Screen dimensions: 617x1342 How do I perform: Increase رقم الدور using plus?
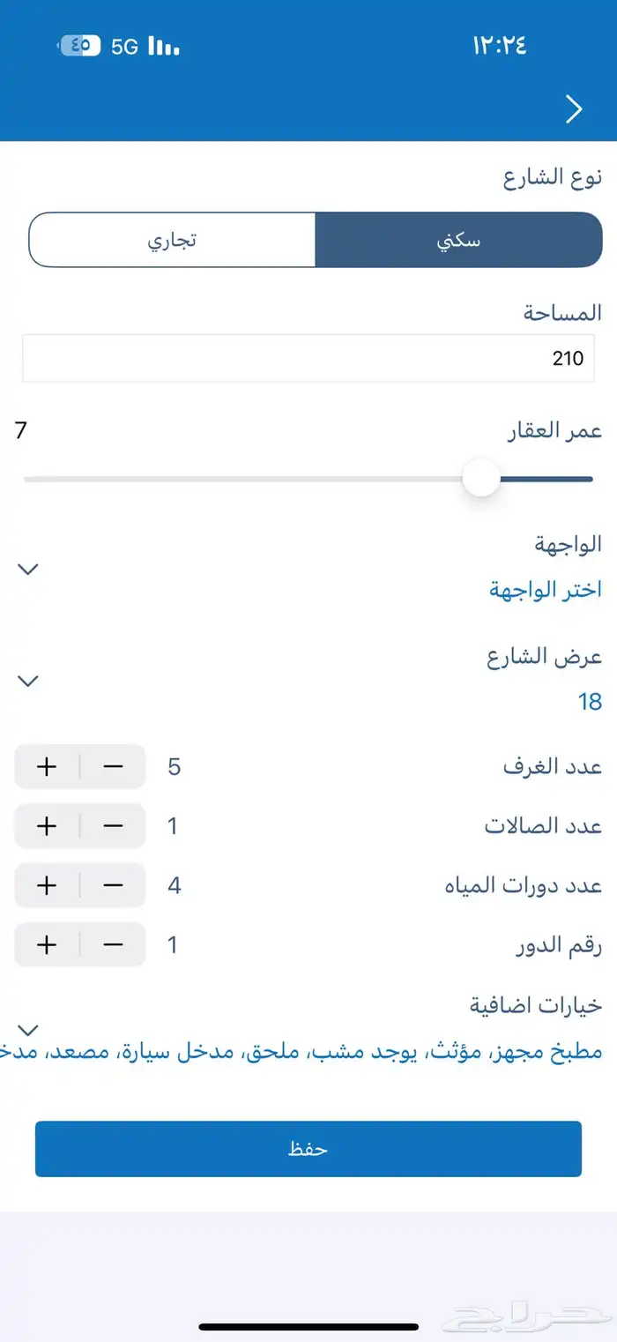pos(46,944)
